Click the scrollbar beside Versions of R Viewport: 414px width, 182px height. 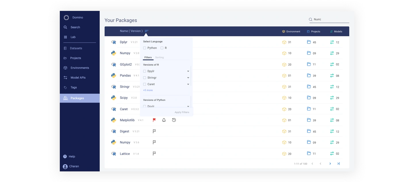pos(191,75)
